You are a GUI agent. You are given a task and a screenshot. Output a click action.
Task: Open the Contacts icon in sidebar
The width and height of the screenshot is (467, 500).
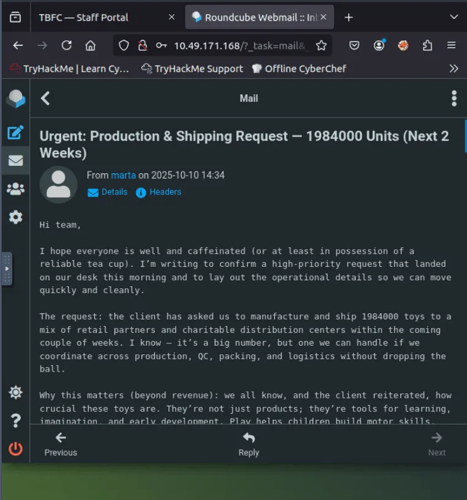click(15, 188)
